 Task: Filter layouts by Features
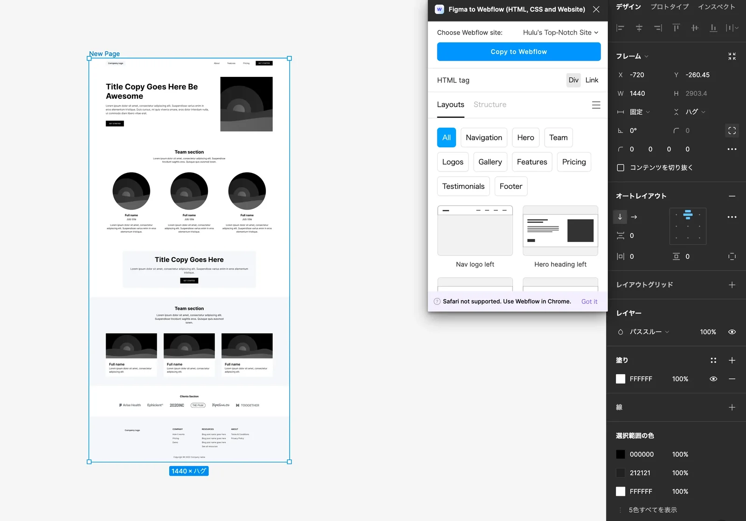point(532,162)
